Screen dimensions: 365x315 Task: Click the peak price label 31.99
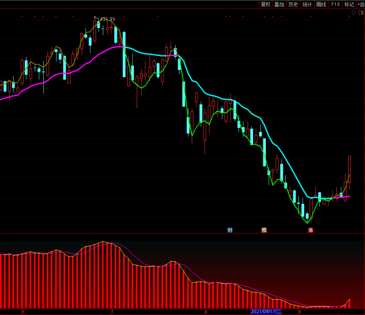click(x=107, y=19)
